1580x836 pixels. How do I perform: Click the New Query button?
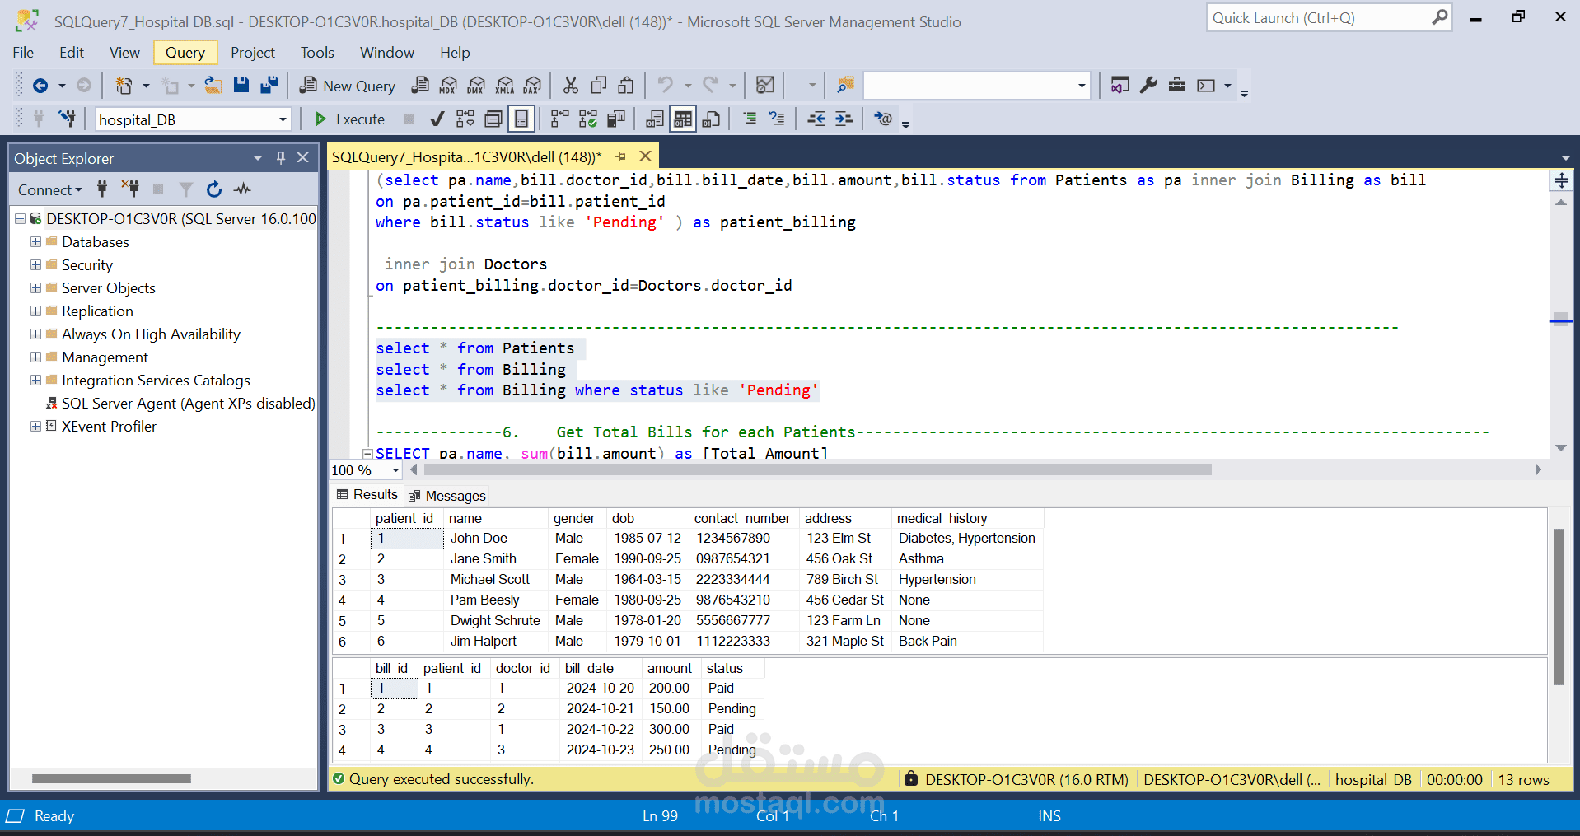[x=348, y=86]
